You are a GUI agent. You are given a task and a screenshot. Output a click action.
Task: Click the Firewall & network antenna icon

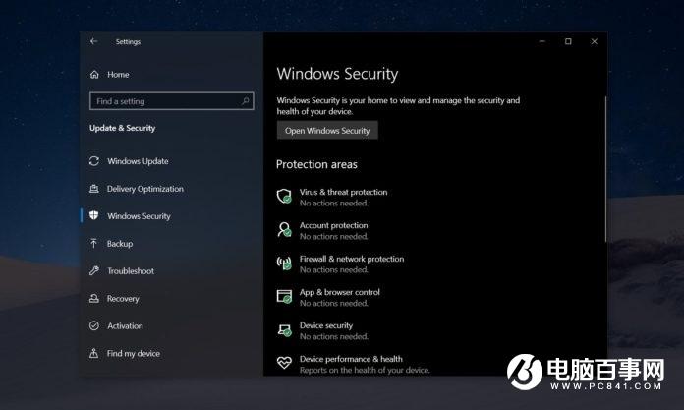[x=284, y=264]
